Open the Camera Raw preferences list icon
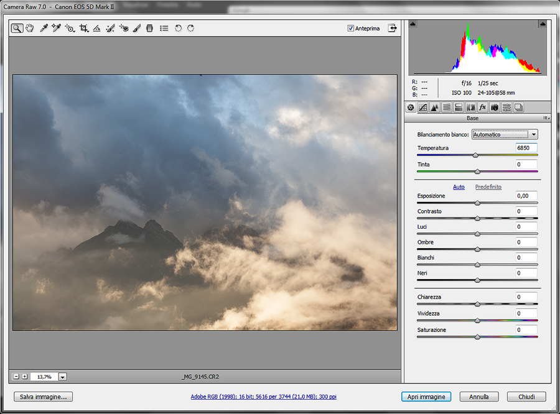 coord(164,29)
